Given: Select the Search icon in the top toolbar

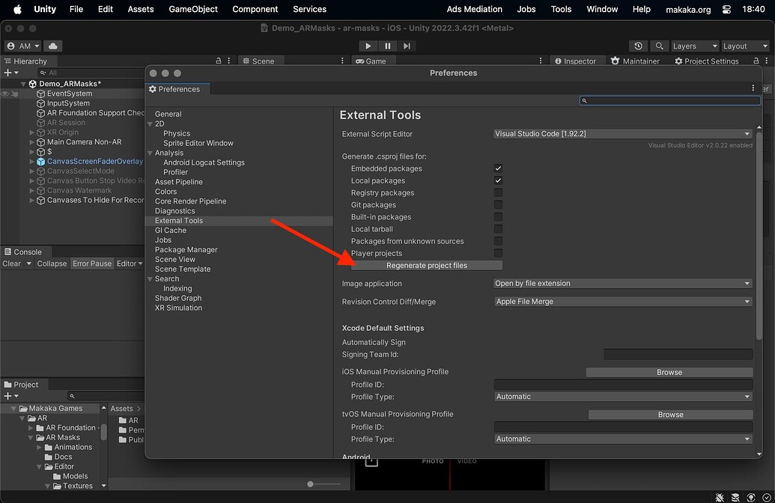Looking at the screenshot, I should 660,46.
